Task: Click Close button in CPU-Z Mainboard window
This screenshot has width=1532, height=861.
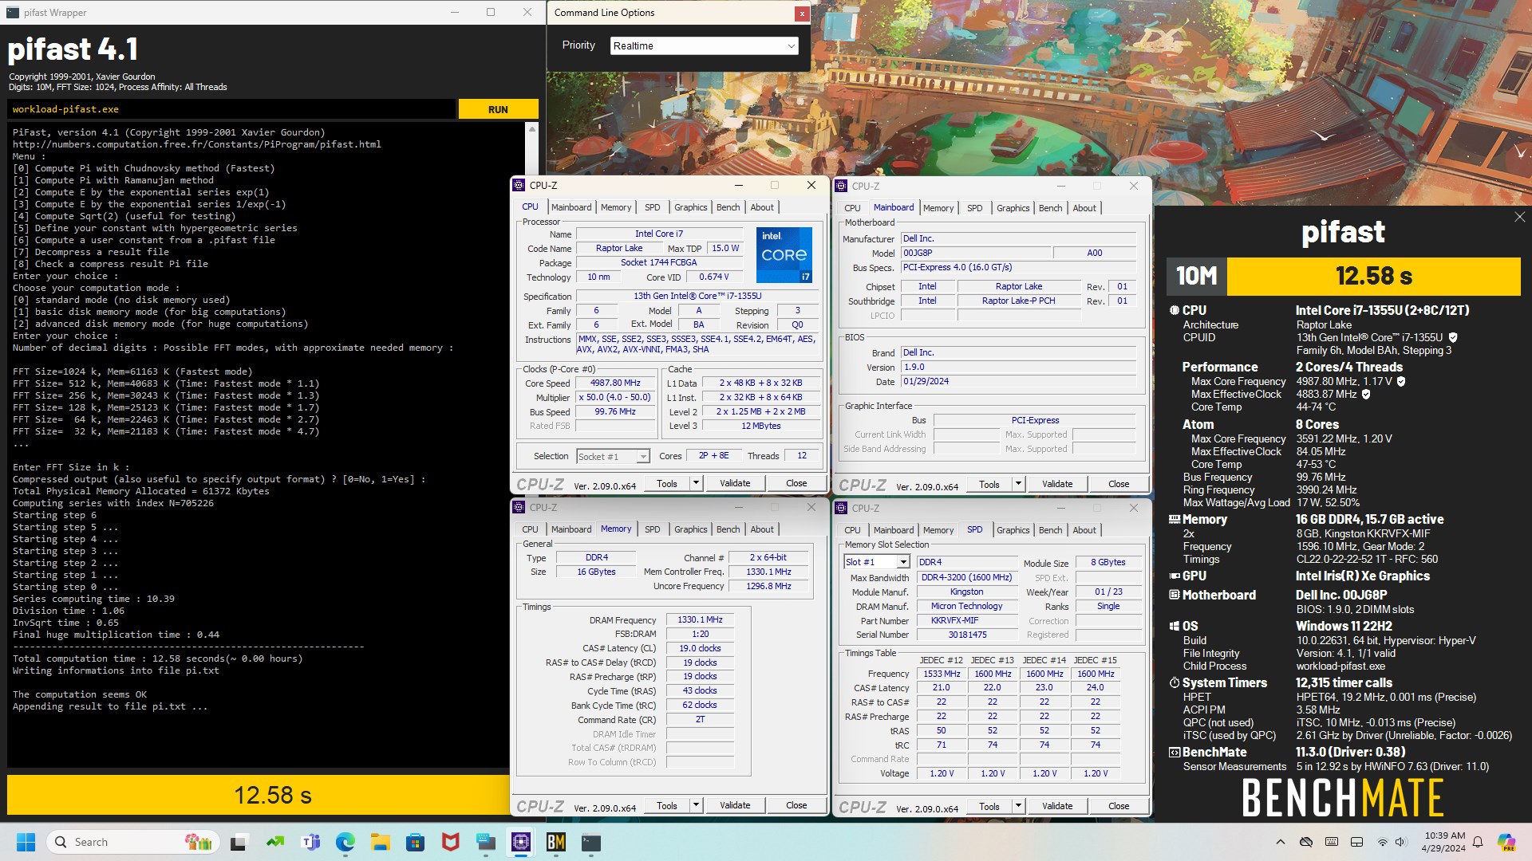Action: point(1119,484)
